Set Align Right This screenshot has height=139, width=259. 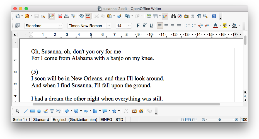(173, 26)
